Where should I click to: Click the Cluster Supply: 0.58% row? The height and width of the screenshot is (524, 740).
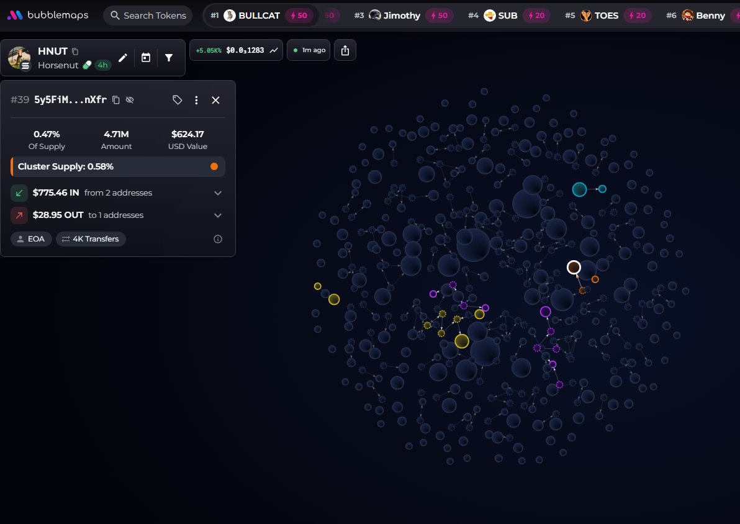point(118,166)
